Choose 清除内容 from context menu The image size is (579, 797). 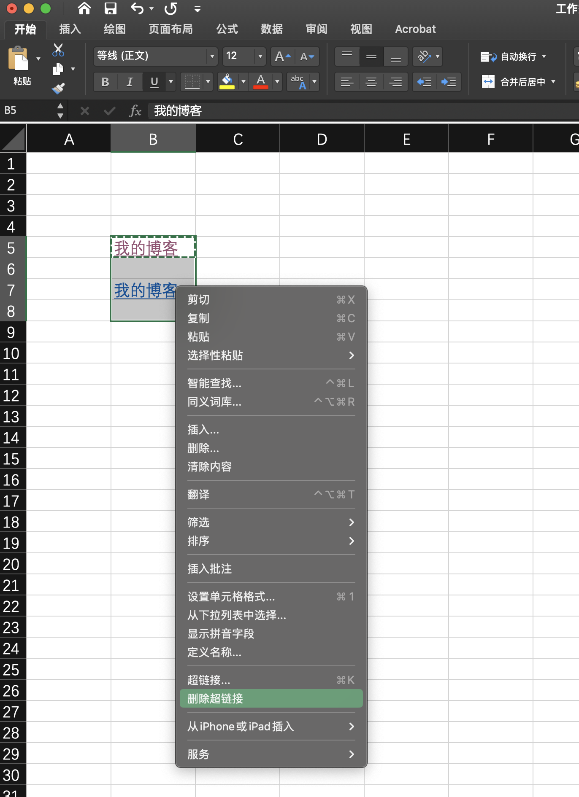coord(271,466)
